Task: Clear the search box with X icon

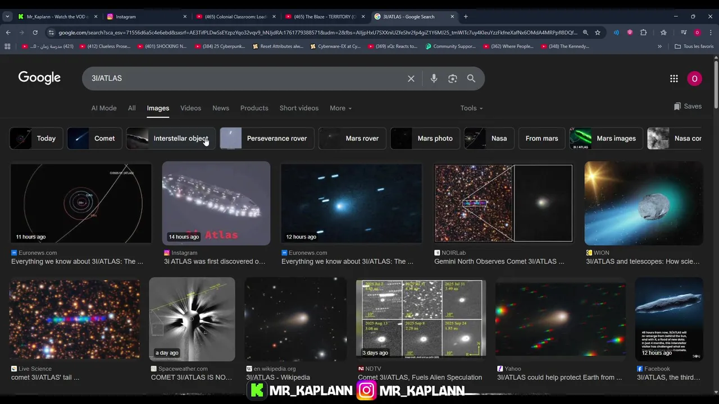Action: click(411, 79)
